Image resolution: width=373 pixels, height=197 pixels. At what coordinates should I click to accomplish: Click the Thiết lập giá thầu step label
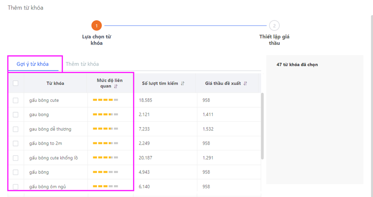[x=274, y=40]
